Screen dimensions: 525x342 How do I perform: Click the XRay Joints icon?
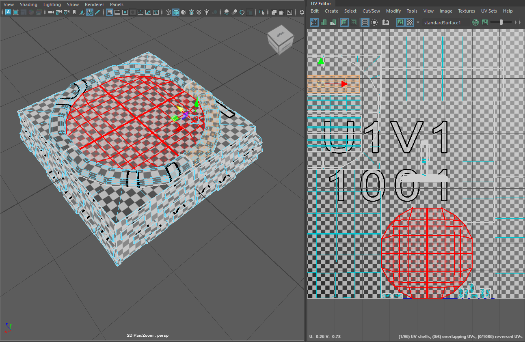290,12
